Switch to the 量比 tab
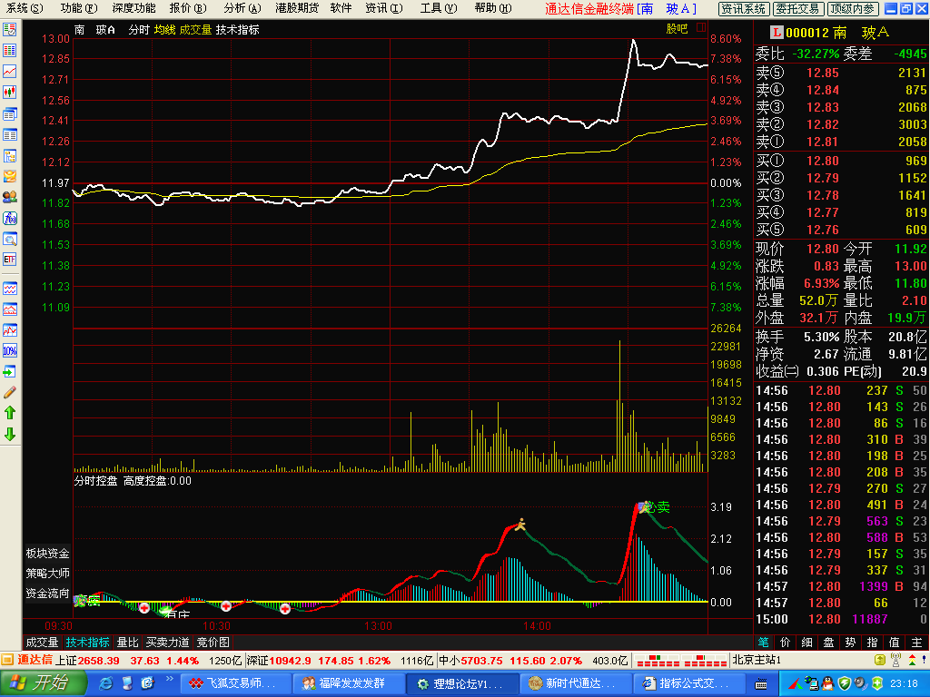The image size is (930, 697). tap(127, 643)
